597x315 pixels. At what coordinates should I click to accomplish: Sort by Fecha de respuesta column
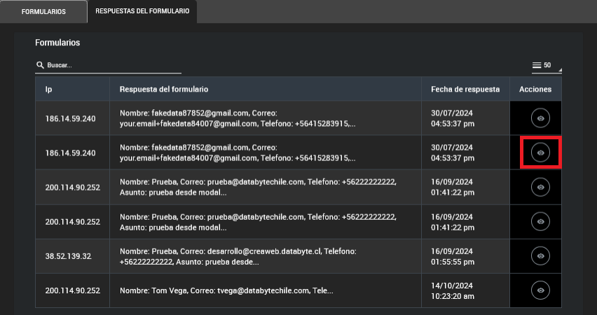(465, 90)
